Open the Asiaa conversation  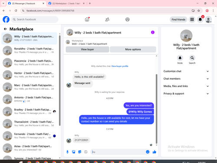click(29, 148)
